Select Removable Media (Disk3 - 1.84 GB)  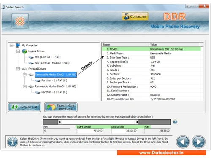click(55, 86)
